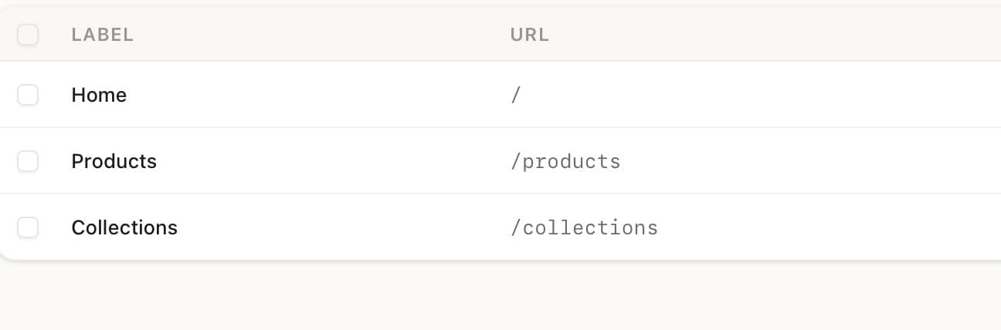Toggle the select-all checkbox in header
The image size is (1001, 330).
click(x=28, y=35)
